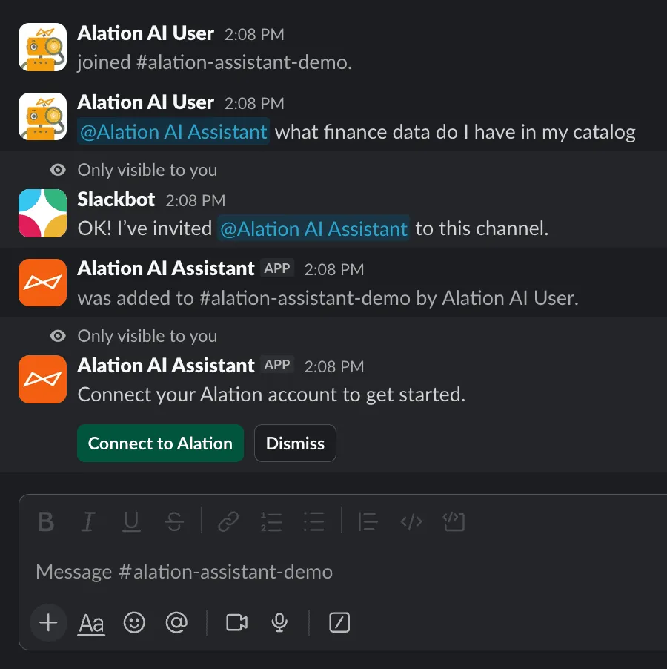This screenshot has height=669, width=667.
Task: Toggle italic formatting
Action: [88, 522]
